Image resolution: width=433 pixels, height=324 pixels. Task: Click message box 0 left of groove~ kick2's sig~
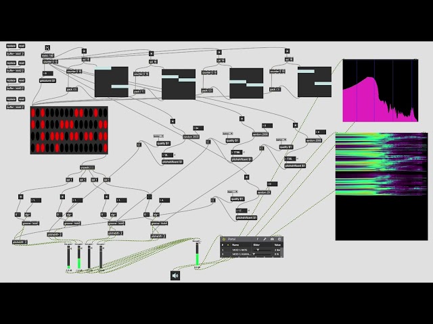(59, 215)
